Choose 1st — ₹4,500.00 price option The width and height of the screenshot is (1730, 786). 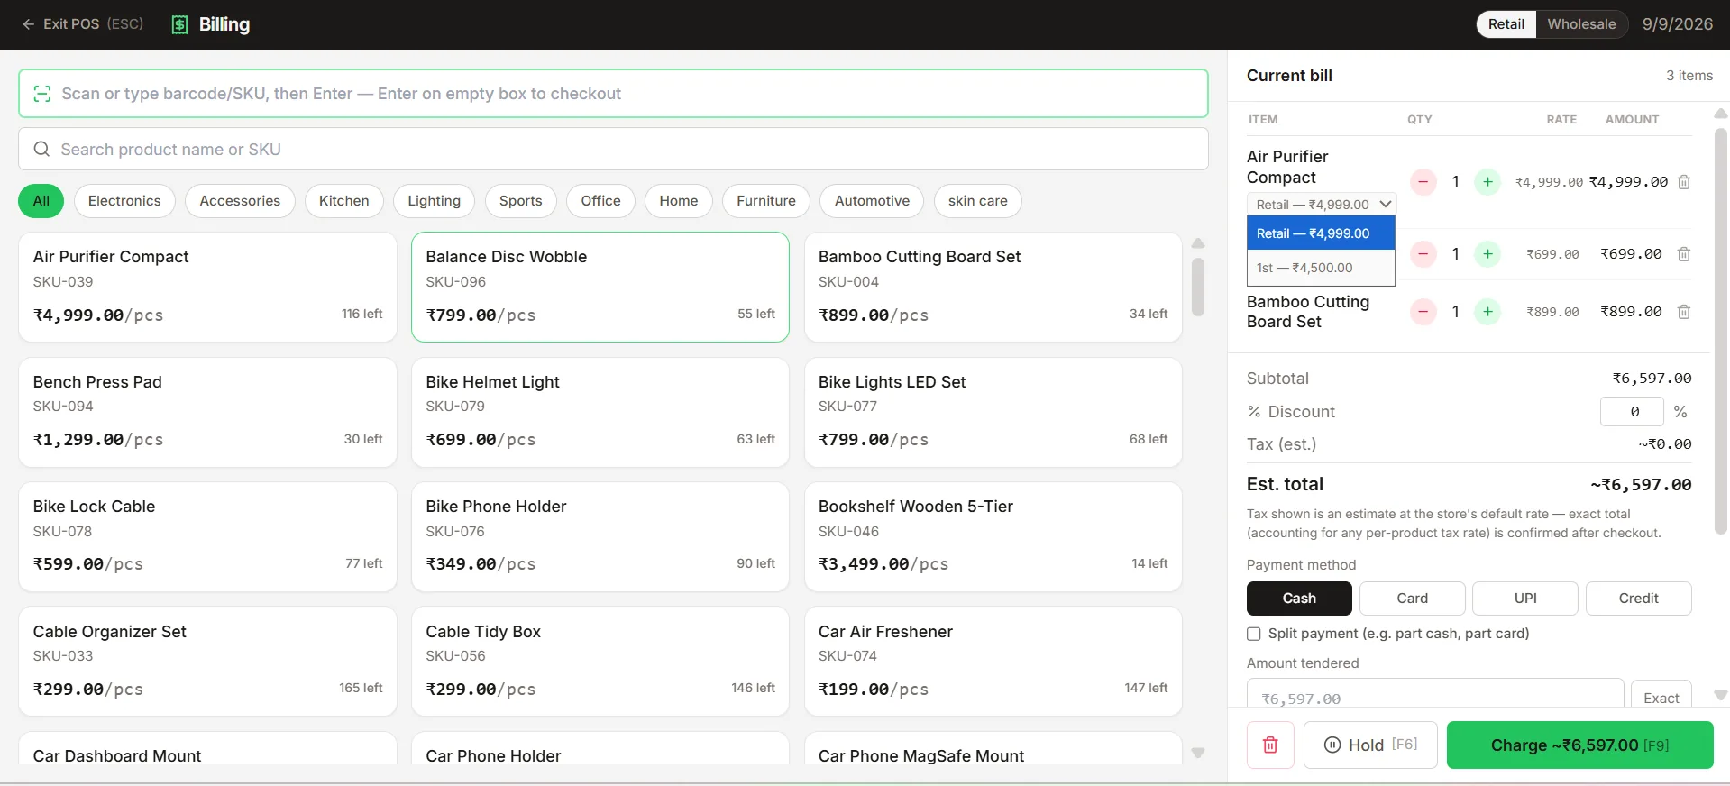click(x=1321, y=268)
